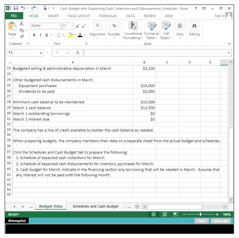Open Schedules and Cash Budget sheet tab
The height and width of the screenshot is (238, 239).
tap(96, 206)
